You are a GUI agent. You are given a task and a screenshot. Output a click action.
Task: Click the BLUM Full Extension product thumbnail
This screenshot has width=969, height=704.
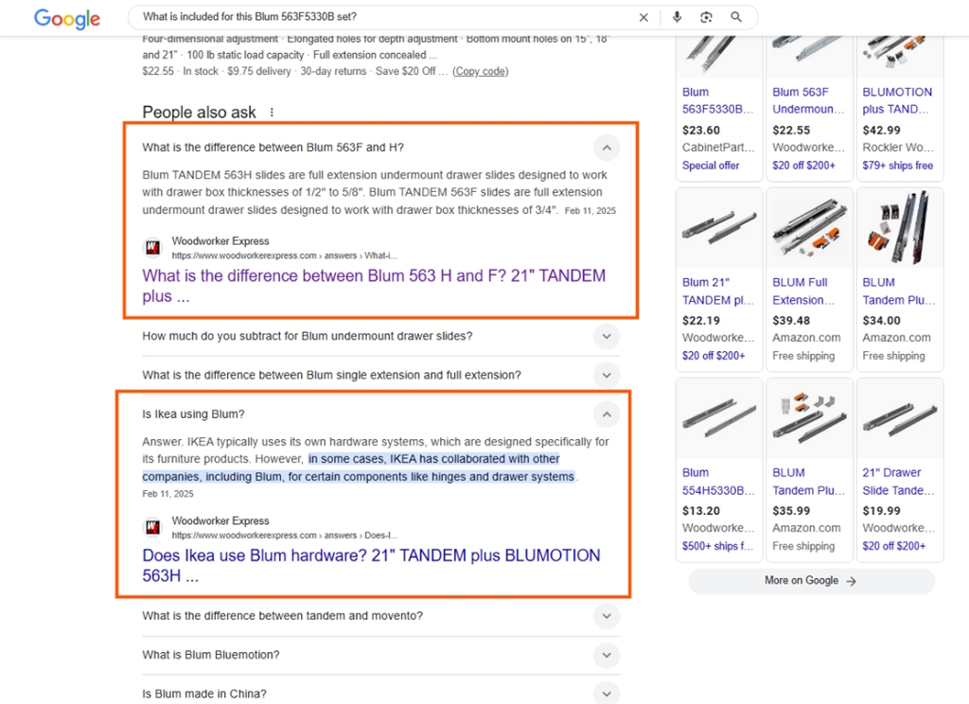coord(810,228)
